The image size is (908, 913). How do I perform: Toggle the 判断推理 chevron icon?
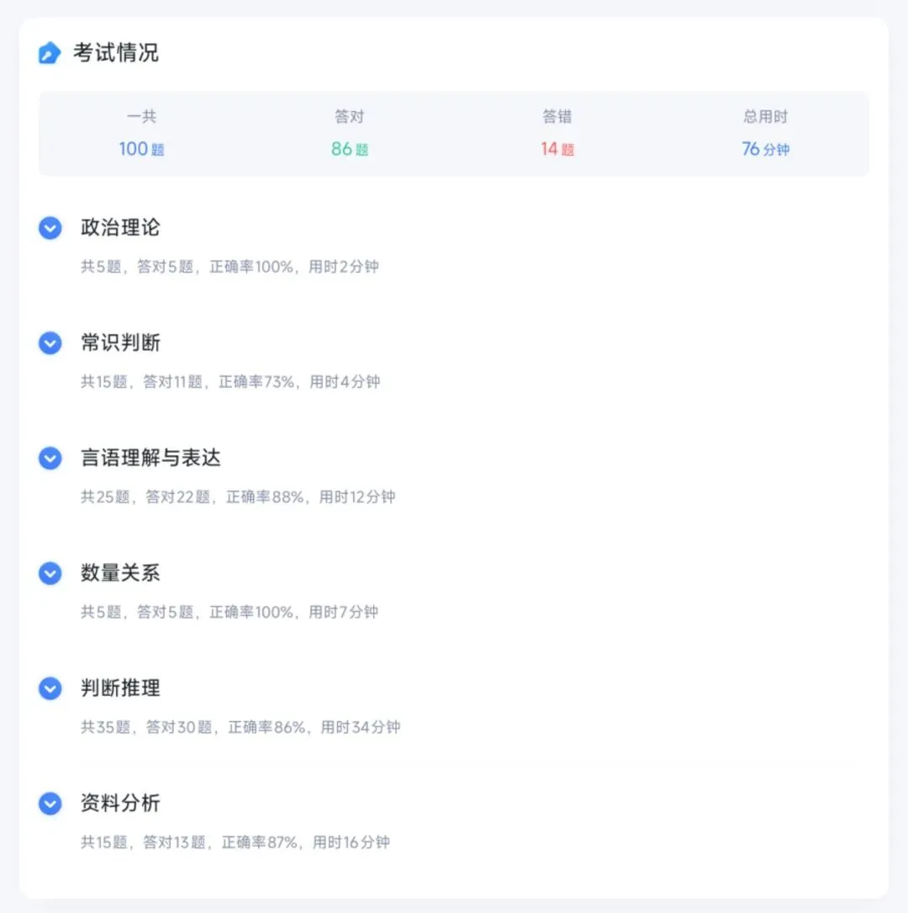50,689
